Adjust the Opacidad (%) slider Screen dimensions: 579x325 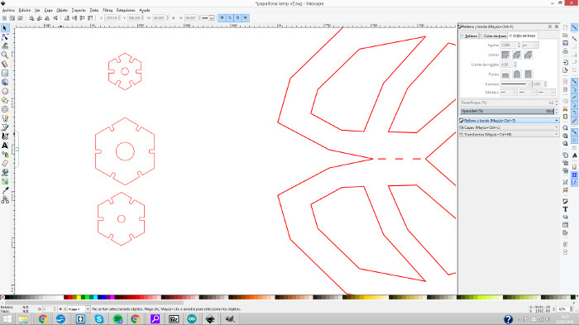507,111
